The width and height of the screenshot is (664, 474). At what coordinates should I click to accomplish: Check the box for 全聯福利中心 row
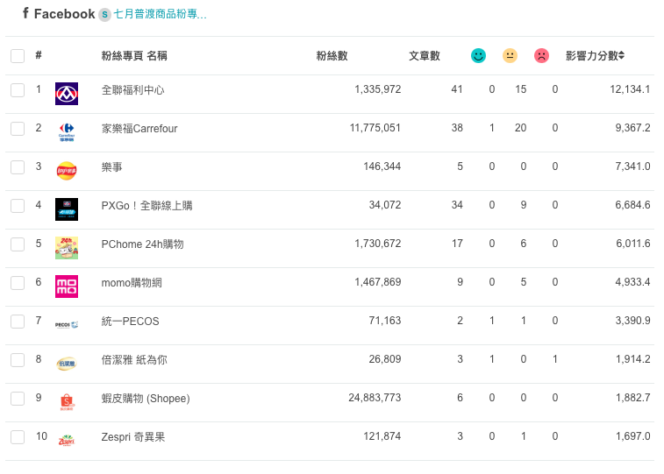pos(18,90)
